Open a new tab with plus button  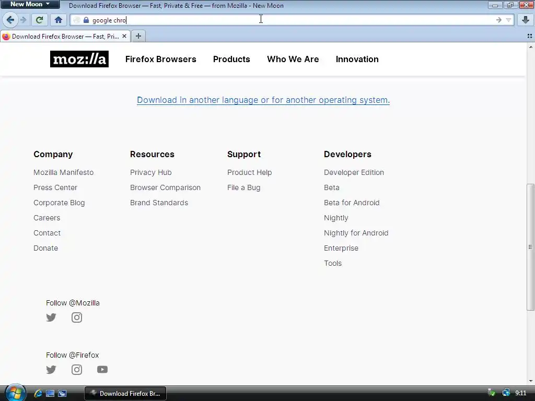[x=138, y=36]
